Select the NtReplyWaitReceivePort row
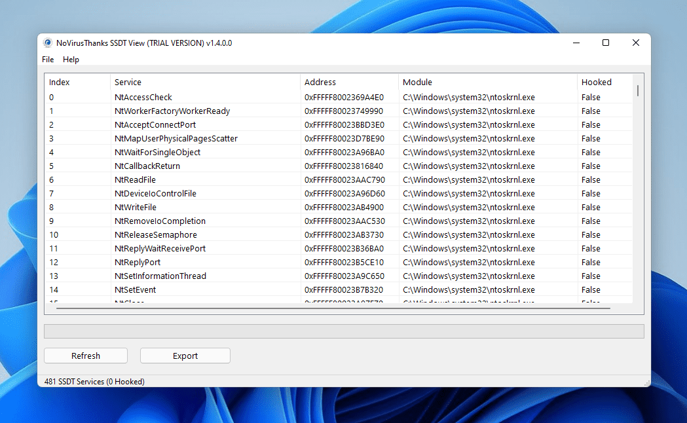The height and width of the screenshot is (423, 687). [338, 248]
